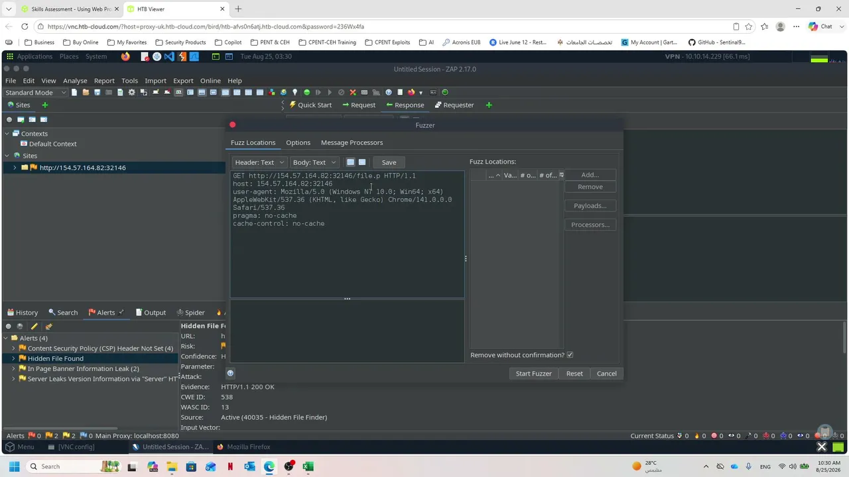849x477 pixels.
Task: Switch to the Spider tab
Action: pyautogui.click(x=190, y=313)
